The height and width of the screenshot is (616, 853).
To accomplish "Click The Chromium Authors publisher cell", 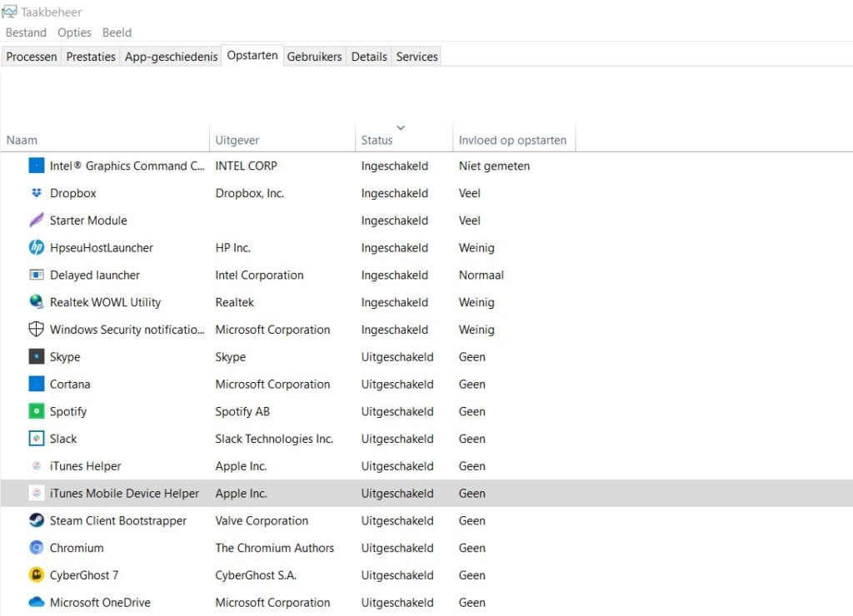I will 275,548.
